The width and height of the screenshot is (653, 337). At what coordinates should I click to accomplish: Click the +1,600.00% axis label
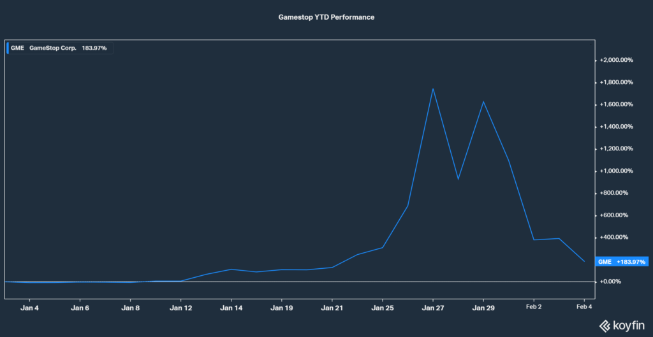click(x=617, y=104)
